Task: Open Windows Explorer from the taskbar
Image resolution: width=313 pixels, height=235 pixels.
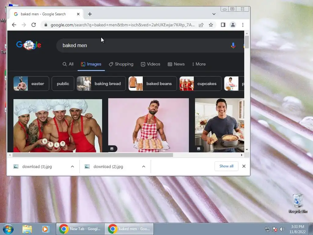Action: 27,229
